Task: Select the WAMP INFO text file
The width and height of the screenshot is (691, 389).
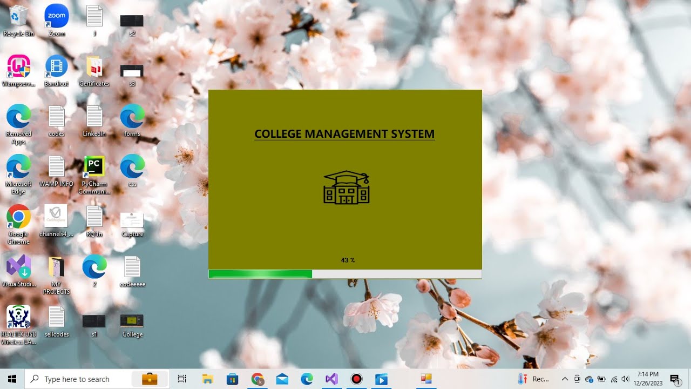Action: [x=56, y=171]
